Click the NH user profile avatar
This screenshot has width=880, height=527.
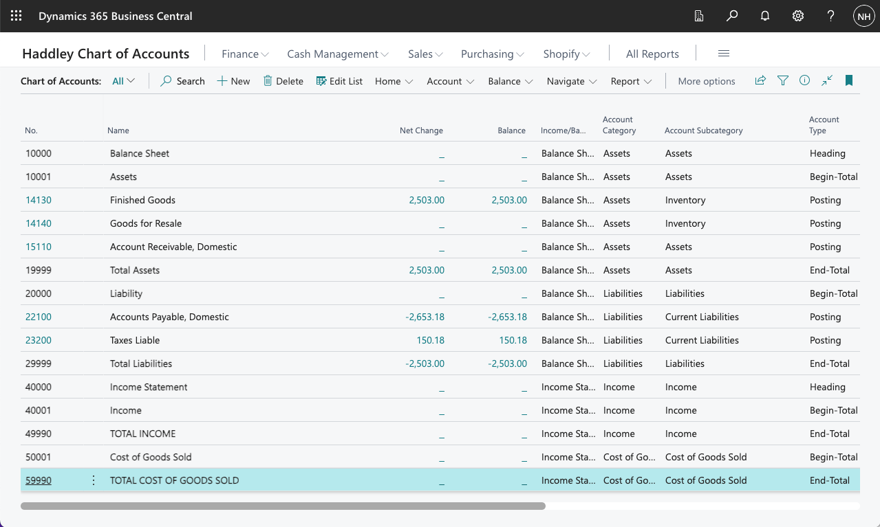click(863, 16)
